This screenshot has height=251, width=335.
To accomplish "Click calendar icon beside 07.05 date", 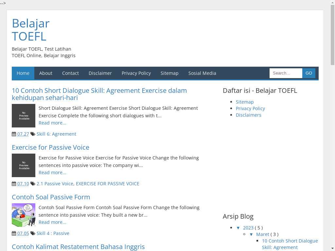I will pyautogui.click(x=14, y=233).
